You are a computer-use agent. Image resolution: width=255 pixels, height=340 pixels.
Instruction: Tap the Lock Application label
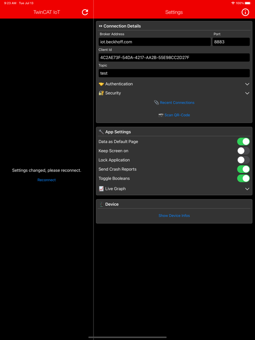(x=114, y=160)
